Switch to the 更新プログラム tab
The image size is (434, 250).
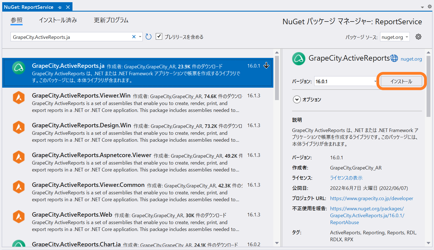(x=111, y=20)
